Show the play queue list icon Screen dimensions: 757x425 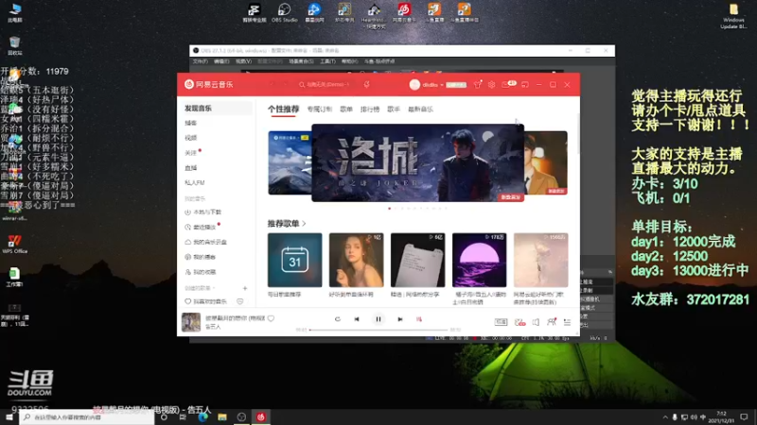pos(567,322)
